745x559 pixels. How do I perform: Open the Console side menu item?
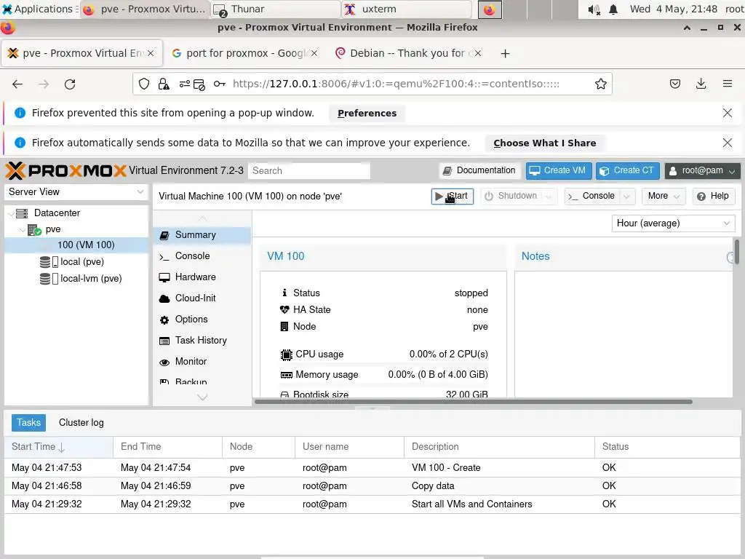(x=202, y=256)
